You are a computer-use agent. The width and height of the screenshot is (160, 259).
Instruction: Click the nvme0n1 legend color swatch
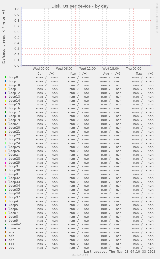(x=5, y=224)
